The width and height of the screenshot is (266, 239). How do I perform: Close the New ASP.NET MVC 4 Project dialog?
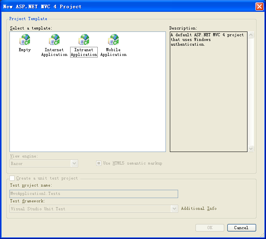click(x=259, y=7)
